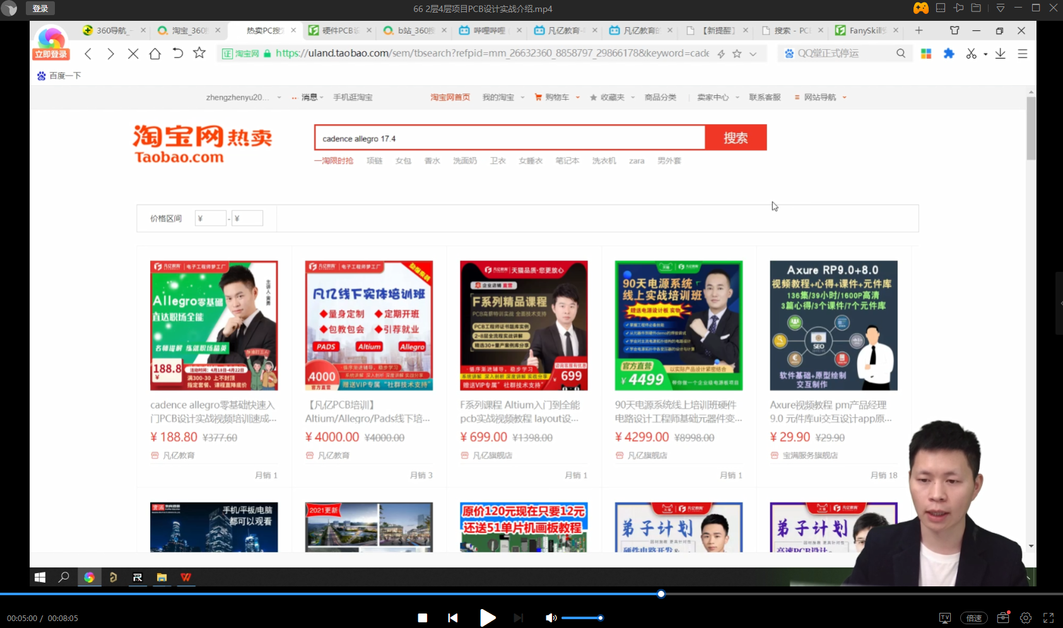Image resolution: width=1063 pixels, height=628 pixels.
Task: Expand the screenshot tool dropdown arrow
Action: click(985, 54)
